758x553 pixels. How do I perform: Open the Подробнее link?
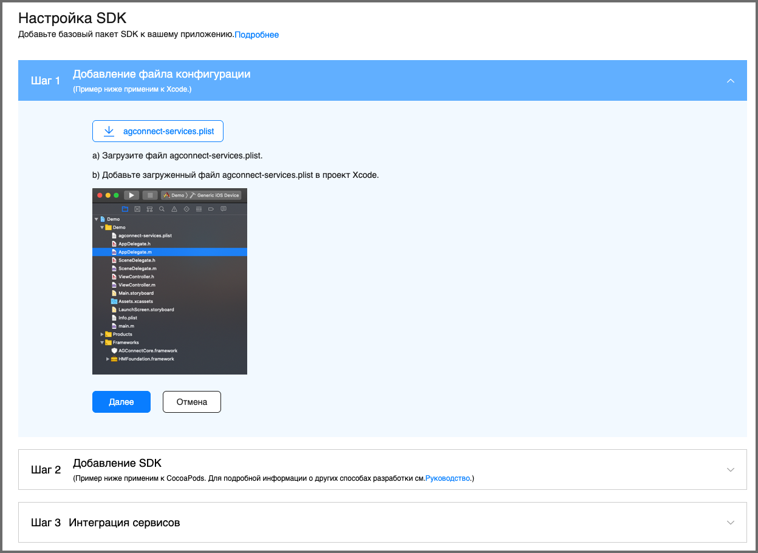pyautogui.click(x=257, y=35)
